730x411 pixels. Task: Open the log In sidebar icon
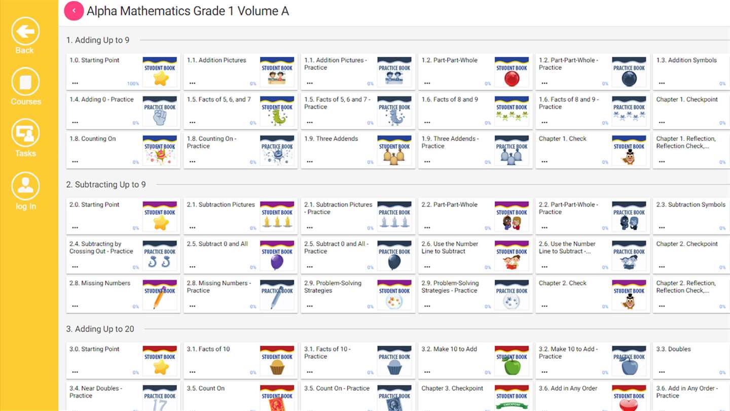pos(25,186)
